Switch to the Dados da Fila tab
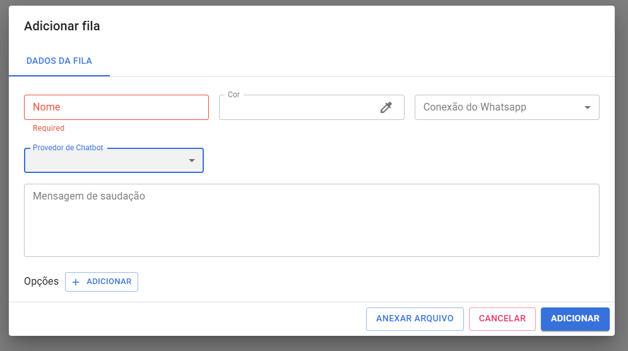The height and width of the screenshot is (351, 628). (x=59, y=61)
